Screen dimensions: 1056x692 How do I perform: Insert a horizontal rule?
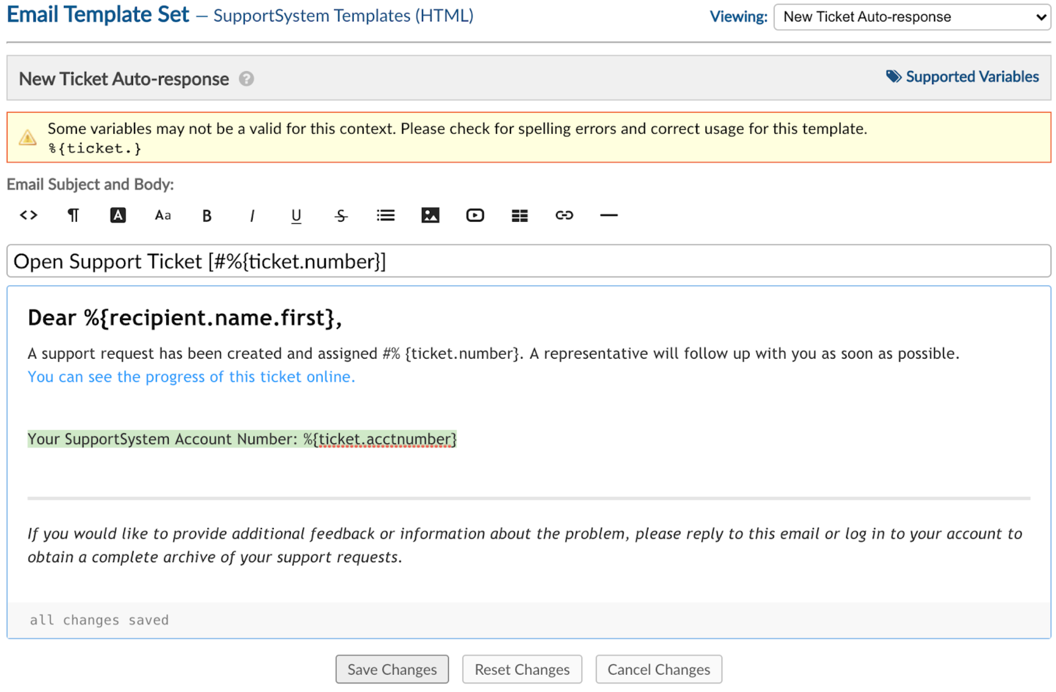(x=608, y=215)
